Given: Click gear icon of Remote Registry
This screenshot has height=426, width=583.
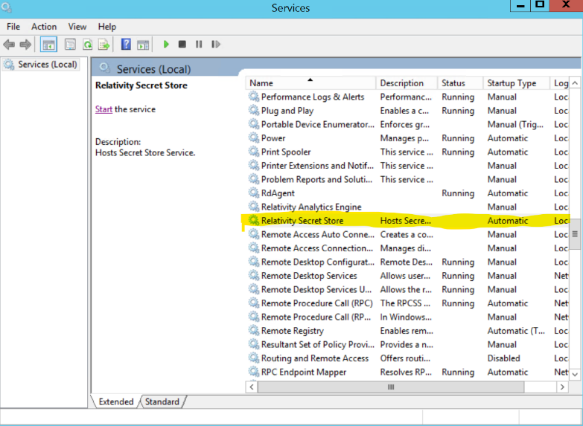Looking at the screenshot, I should (254, 331).
